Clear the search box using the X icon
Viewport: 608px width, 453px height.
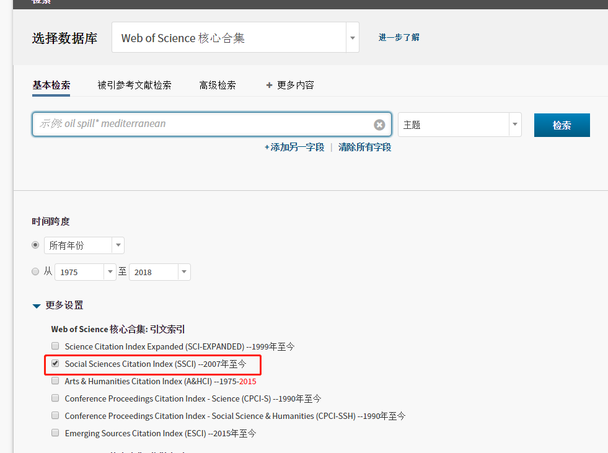click(x=379, y=124)
